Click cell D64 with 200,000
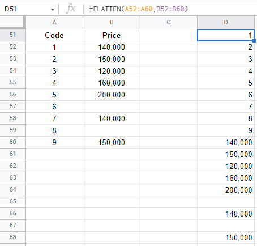Image resolution: width=257 pixels, height=246 pixels. point(226,190)
